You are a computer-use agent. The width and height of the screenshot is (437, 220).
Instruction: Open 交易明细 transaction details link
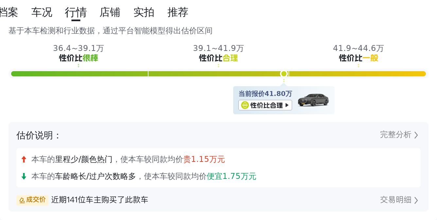pyautogui.click(x=395, y=200)
